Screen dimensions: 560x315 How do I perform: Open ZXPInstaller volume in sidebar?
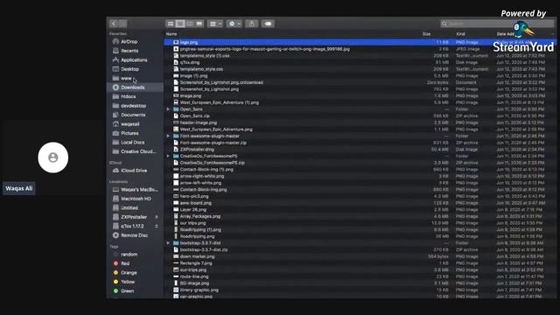134,217
